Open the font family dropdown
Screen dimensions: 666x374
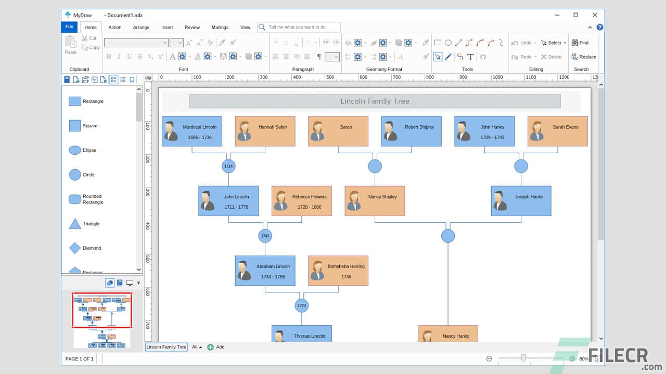pos(164,42)
